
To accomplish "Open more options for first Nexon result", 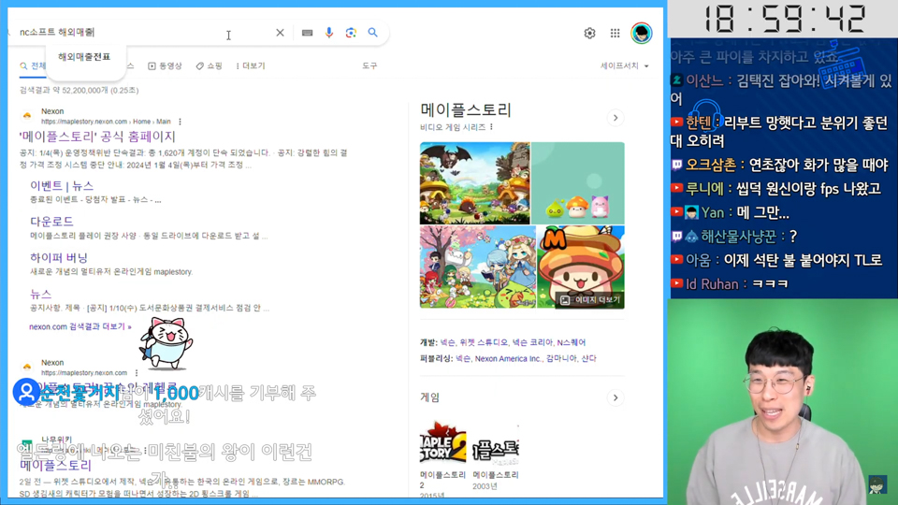I will pos(180,122).
